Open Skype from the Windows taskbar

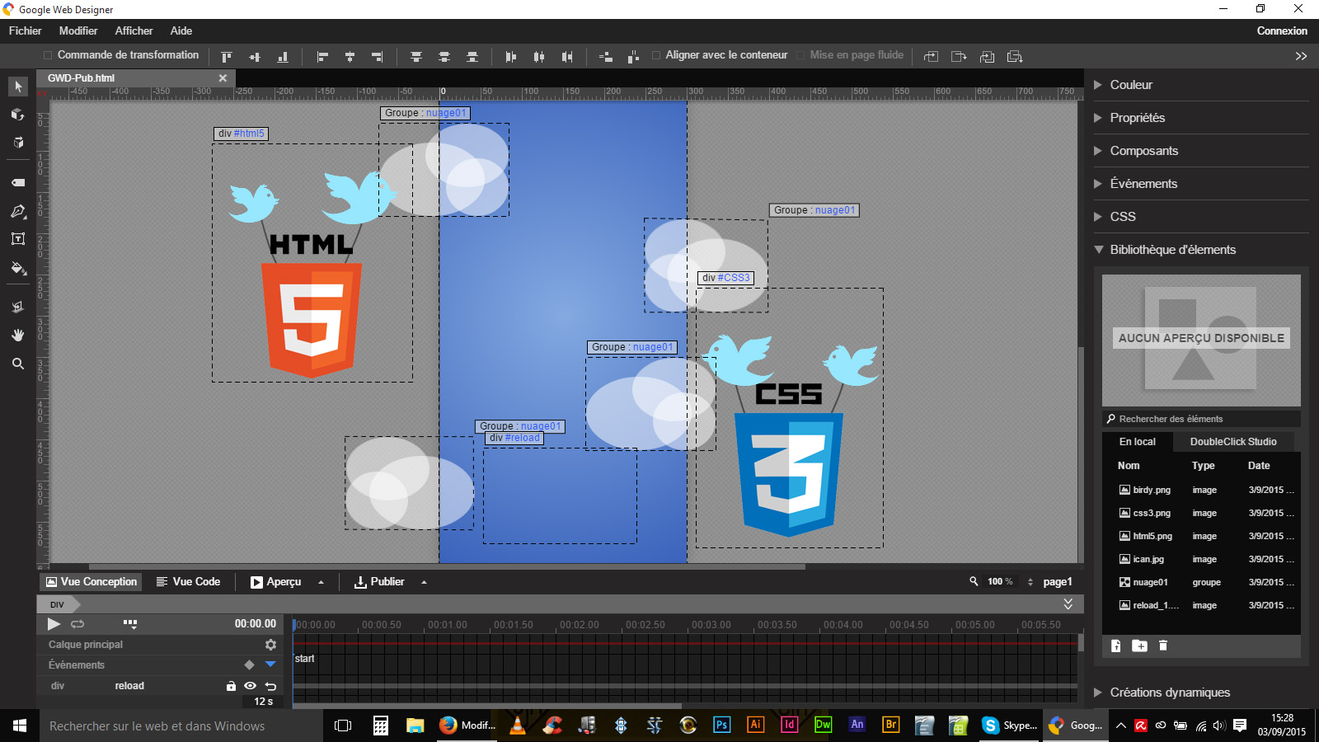tap(1011, 726)
